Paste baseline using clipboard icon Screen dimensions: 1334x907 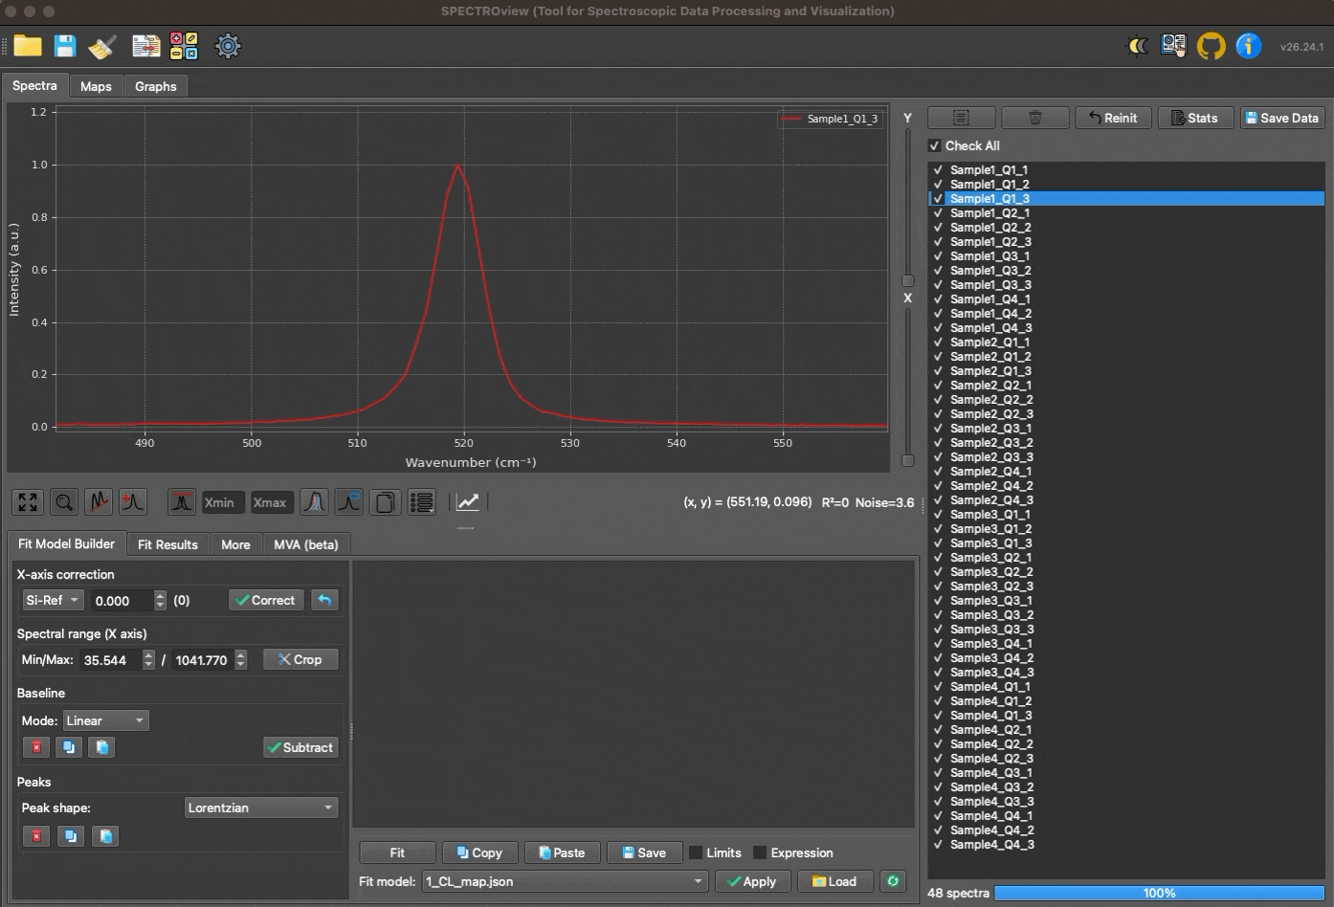click(102, 747)
